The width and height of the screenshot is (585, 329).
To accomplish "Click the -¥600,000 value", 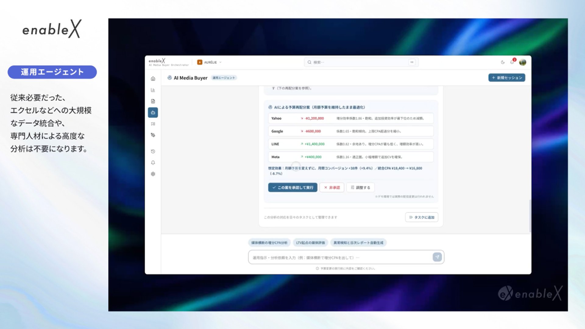I will click(x=313, y=131).
